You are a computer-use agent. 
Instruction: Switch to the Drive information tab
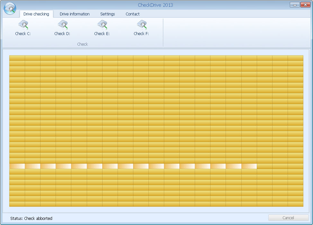click(x=75, y=14)
